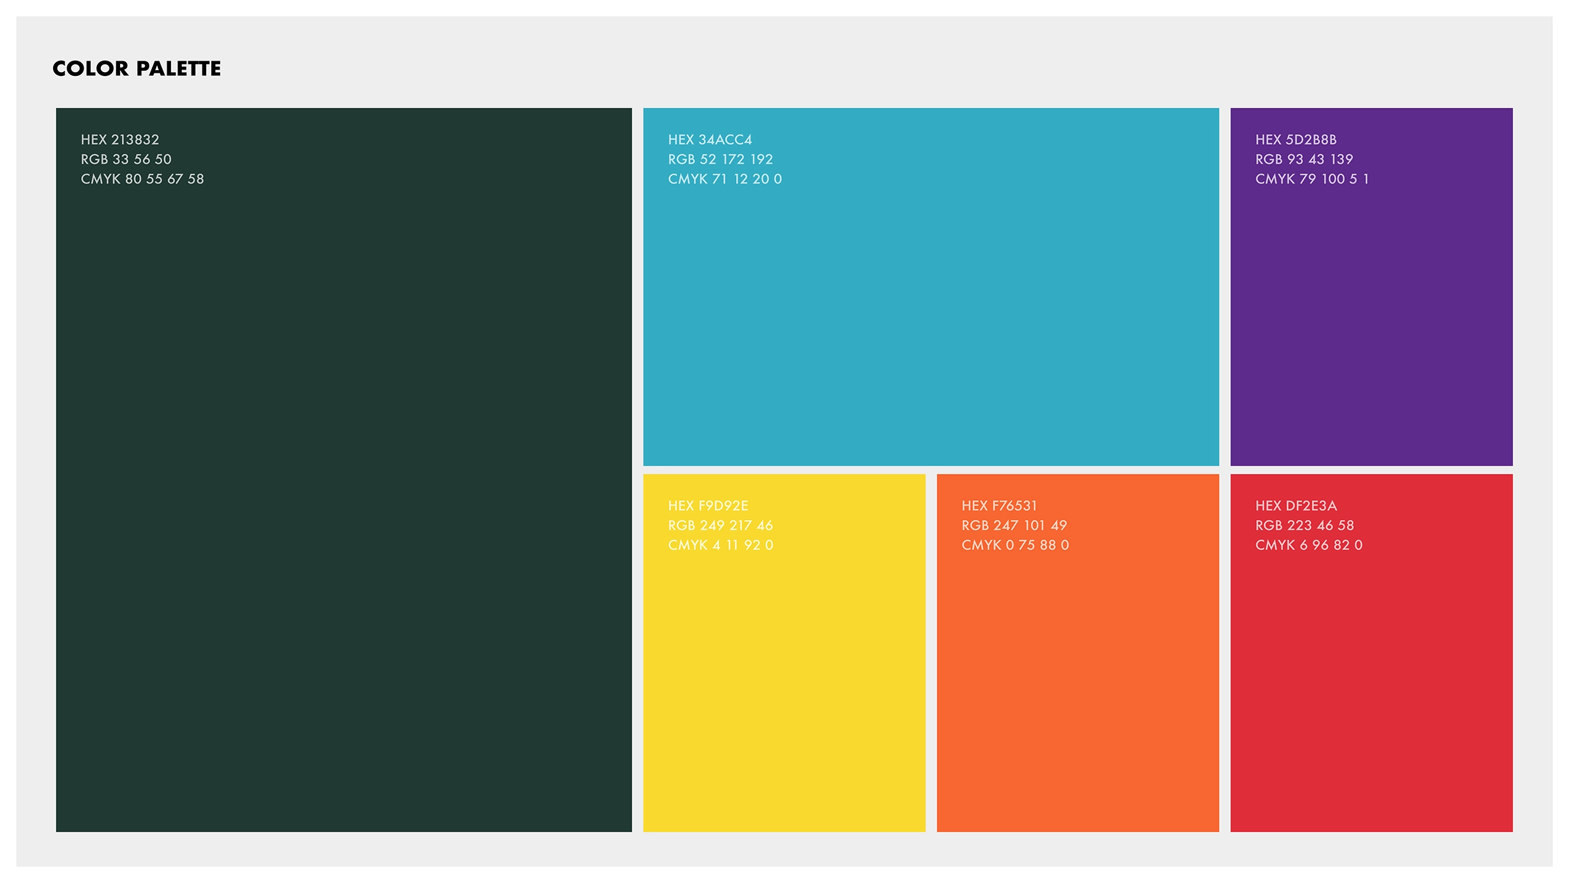This screenshot has height=883, width=1569.
Task: Click the text HEX F9D92E
Action: coord(708,506)
